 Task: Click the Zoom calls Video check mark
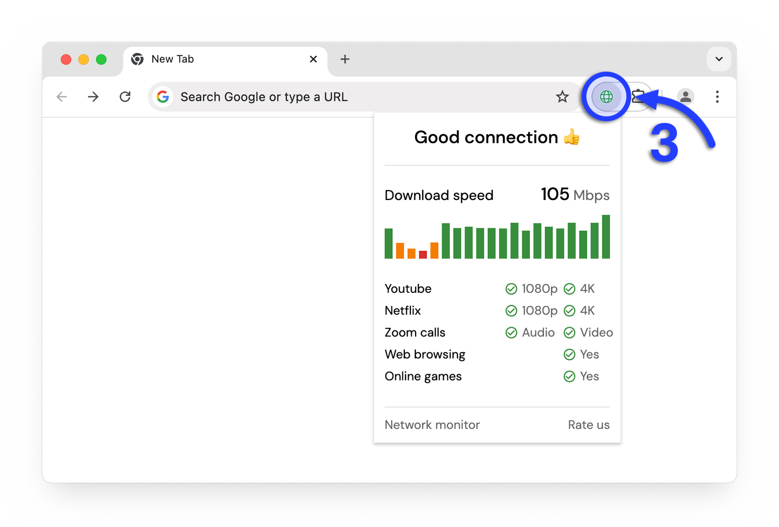(570, 333)
